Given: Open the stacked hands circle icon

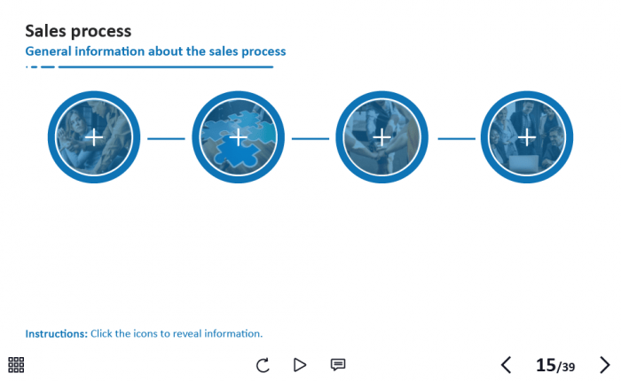Looking at the screenshot, I should (381, 137).
